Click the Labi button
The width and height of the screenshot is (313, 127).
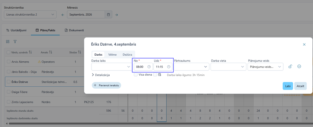tap(288, 86)
